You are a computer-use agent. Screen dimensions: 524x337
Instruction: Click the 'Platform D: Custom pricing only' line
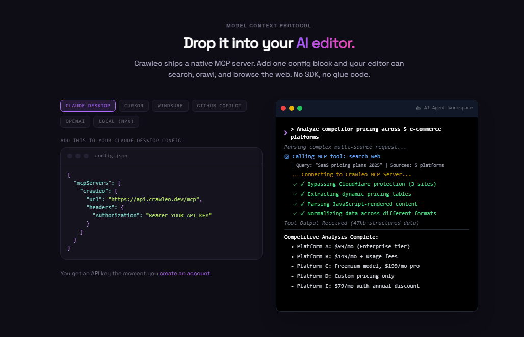[x=346, y=276]
